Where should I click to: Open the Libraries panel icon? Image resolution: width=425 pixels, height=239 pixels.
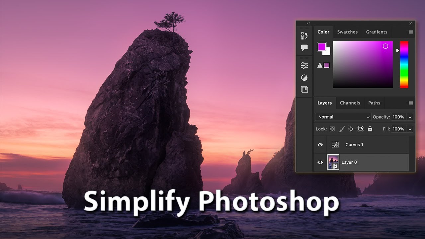(x=304, y=89)
